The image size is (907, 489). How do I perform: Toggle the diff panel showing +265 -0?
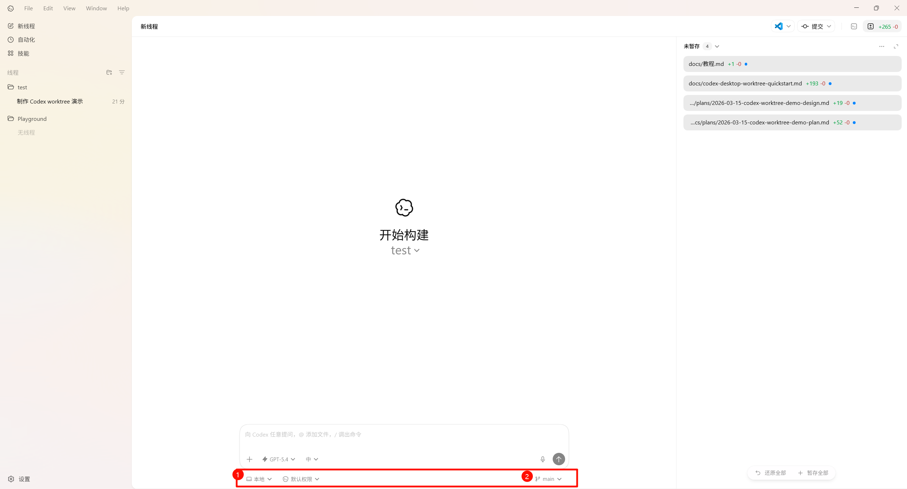click(x=882, y=26)
